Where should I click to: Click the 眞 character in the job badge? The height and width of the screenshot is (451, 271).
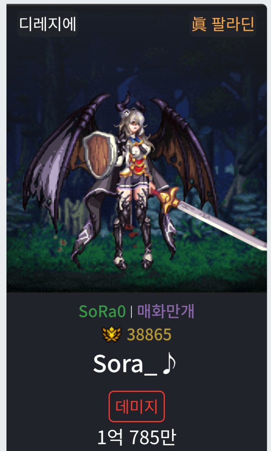click(x=199, y=24)
